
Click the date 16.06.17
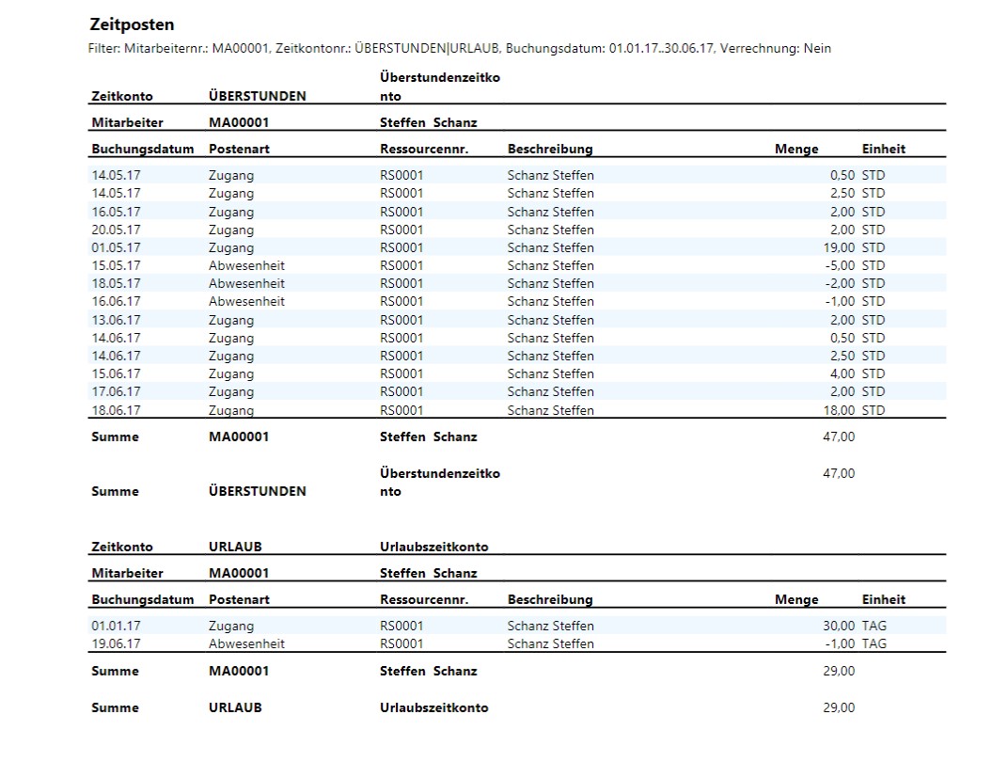(116, 301)
